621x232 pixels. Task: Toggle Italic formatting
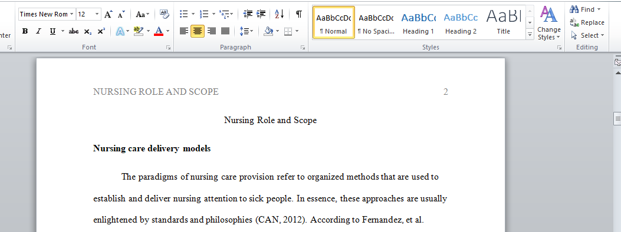pos(38,31)
